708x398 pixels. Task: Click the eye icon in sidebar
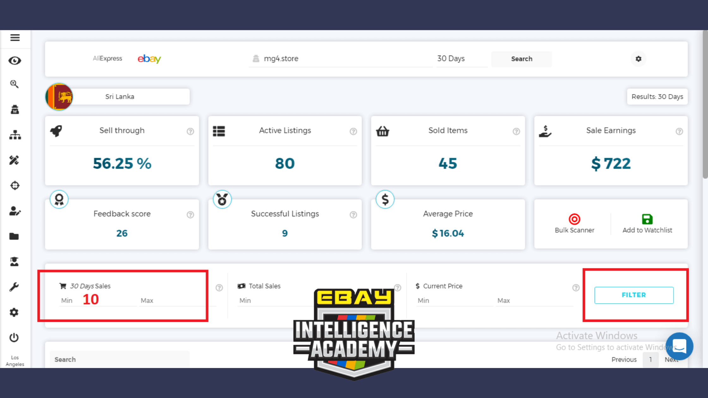pyautogui.click(x=15, y=60)
